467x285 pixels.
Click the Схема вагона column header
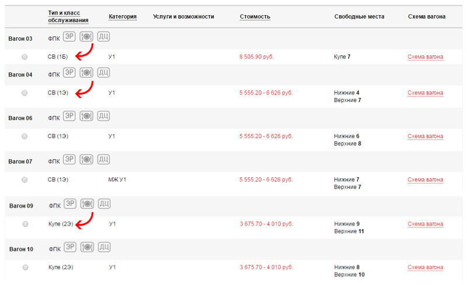pyautogui.click(x=427, y=17)
